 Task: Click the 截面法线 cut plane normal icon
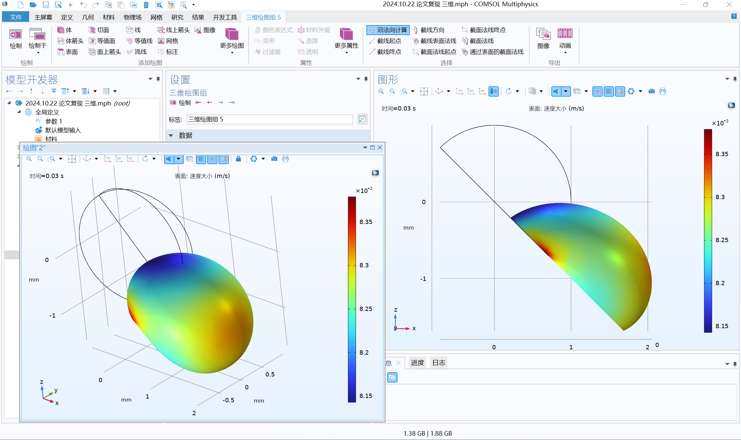click(x=478, y=41)
